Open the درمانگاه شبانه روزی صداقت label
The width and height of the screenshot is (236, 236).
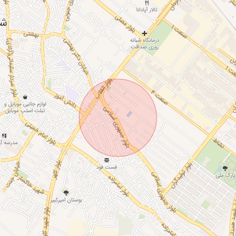[145, 44]
